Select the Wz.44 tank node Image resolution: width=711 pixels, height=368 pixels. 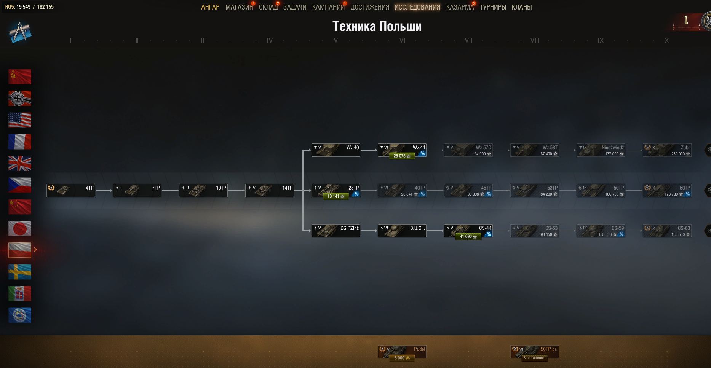pyautogui.click(x=402, y=150)
